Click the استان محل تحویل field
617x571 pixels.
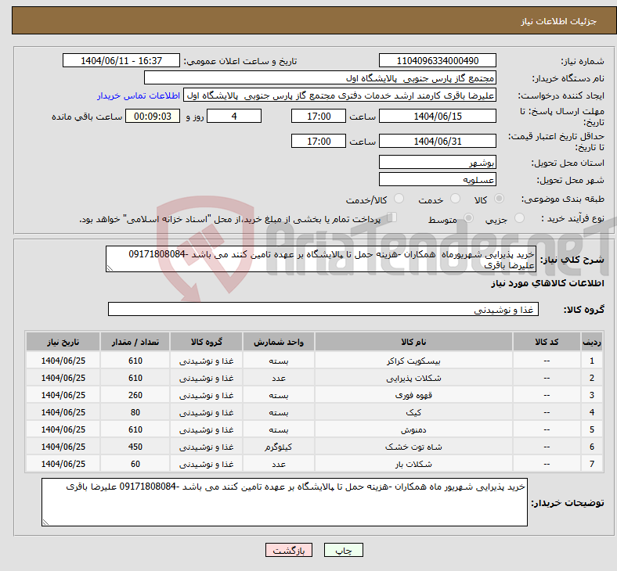[x=437, y=163]
